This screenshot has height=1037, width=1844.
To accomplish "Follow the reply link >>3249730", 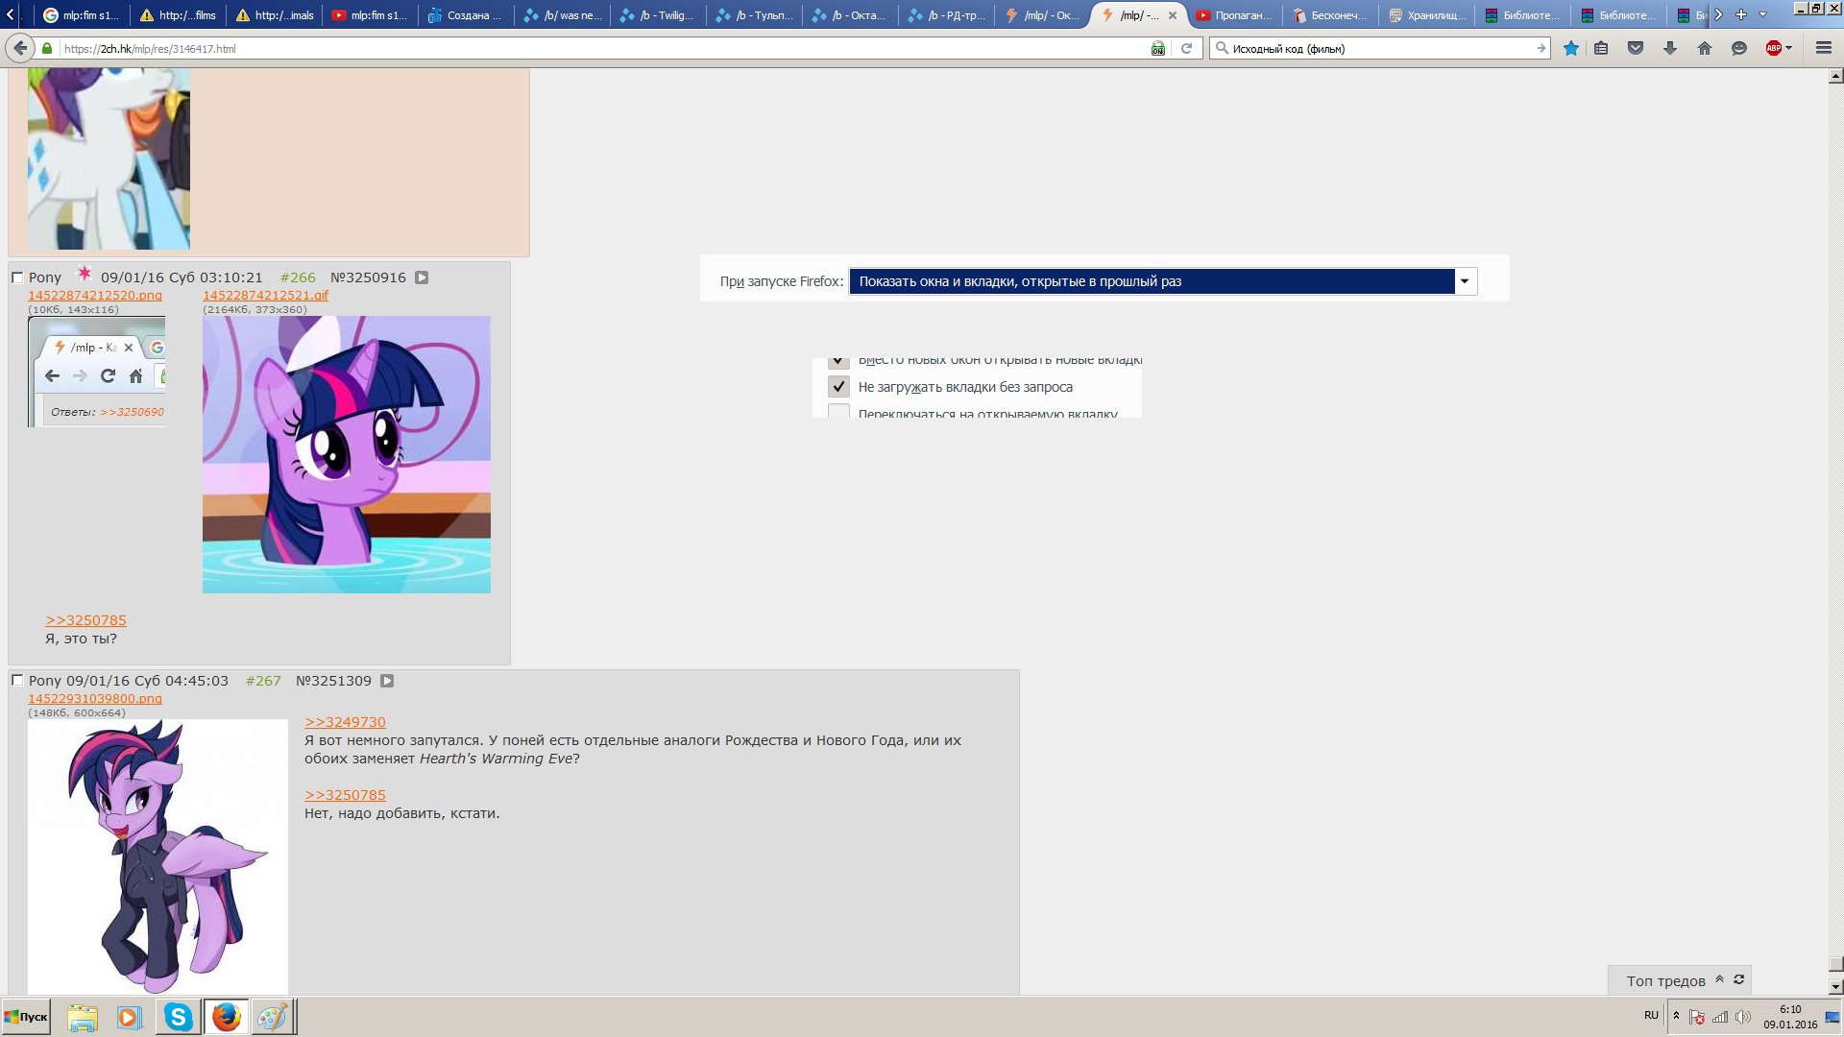I will pyautogui.click(x=345, y=722).
